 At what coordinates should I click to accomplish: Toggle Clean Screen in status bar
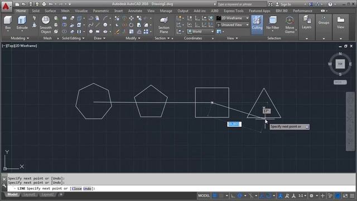tap(345, 195)
